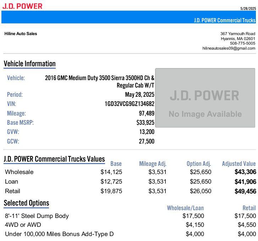258x241 pixels.
Task: Select the Hiline Auto Sales dealer name
Action: point(21,34)
